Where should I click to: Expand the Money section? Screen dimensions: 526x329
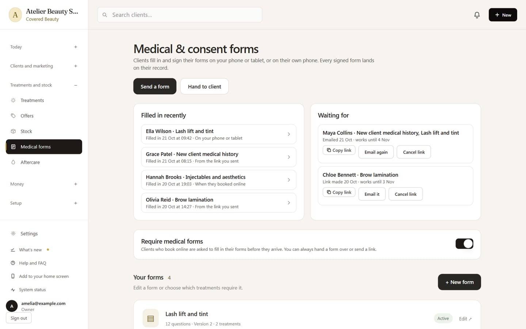click(x=44, y=184)
